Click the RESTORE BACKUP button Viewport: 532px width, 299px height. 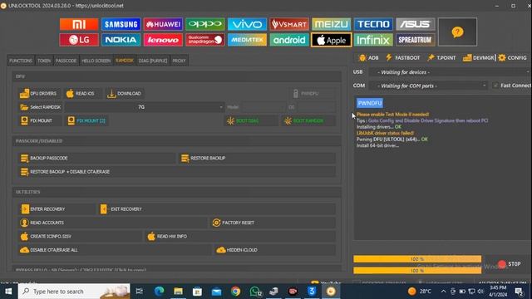point(257,159)
